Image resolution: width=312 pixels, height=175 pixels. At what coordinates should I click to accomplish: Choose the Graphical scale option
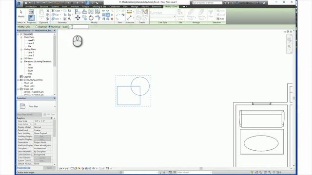41,27
